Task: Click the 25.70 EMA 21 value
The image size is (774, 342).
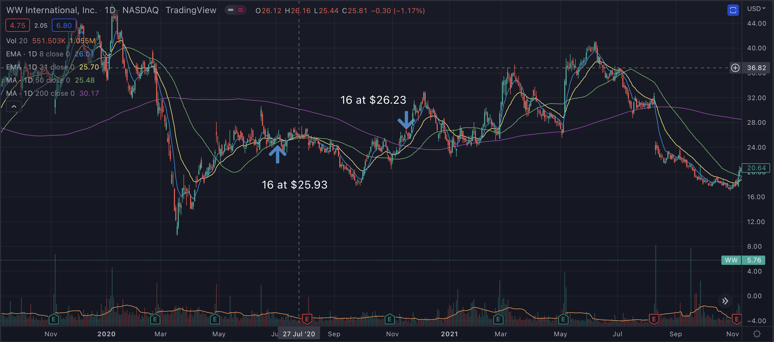Action: click(x=89, y=67)
